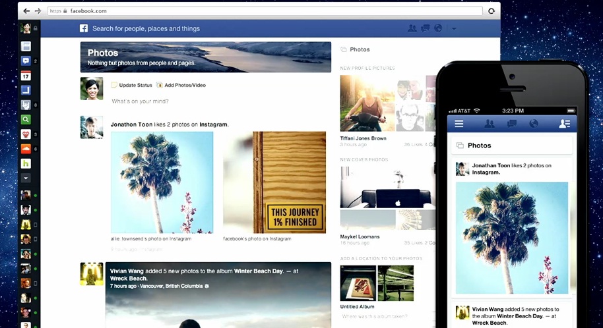Open Jonathon Toon's avatar in desktop feed
The height and width of the screenshot is (328, 603).
92,127
